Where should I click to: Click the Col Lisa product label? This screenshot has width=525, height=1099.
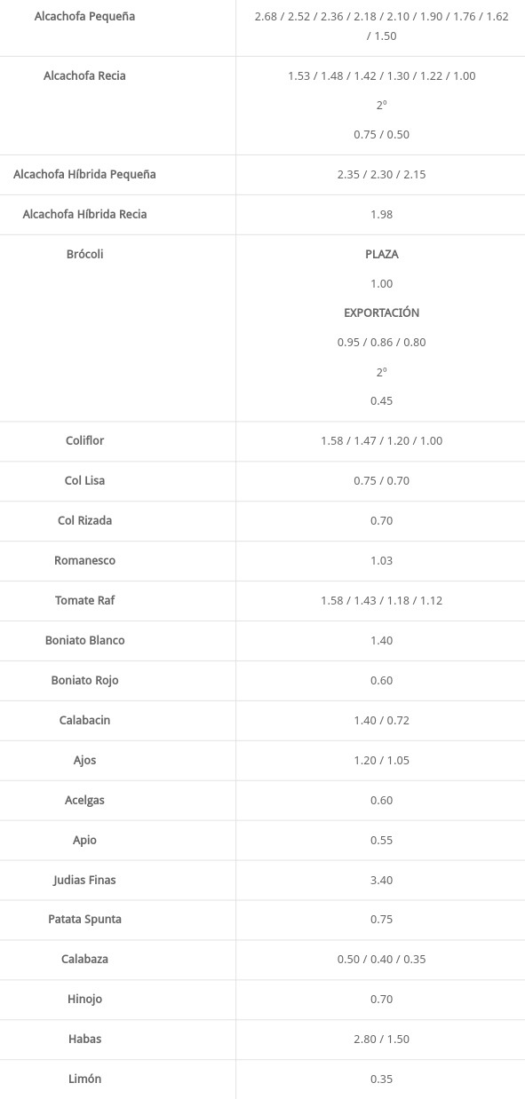[x=85, y=481]
